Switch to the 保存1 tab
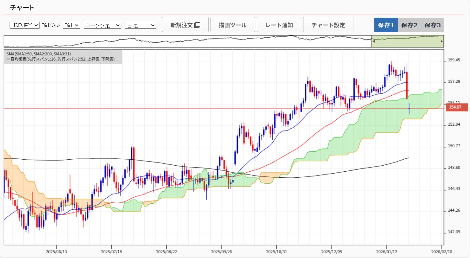The height and width of the screenshot is (258, 470). [x=386, y=25]
